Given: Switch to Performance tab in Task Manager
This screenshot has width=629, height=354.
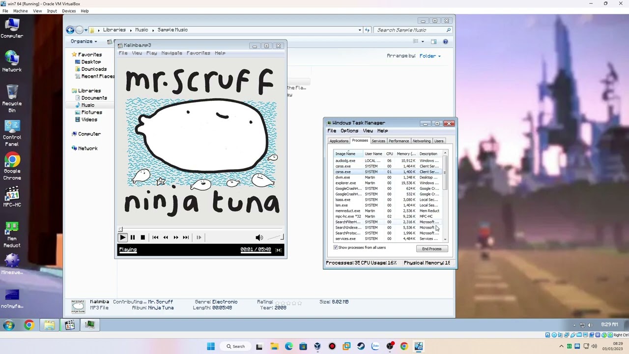Looking at the screenshot, I should 399,141.
